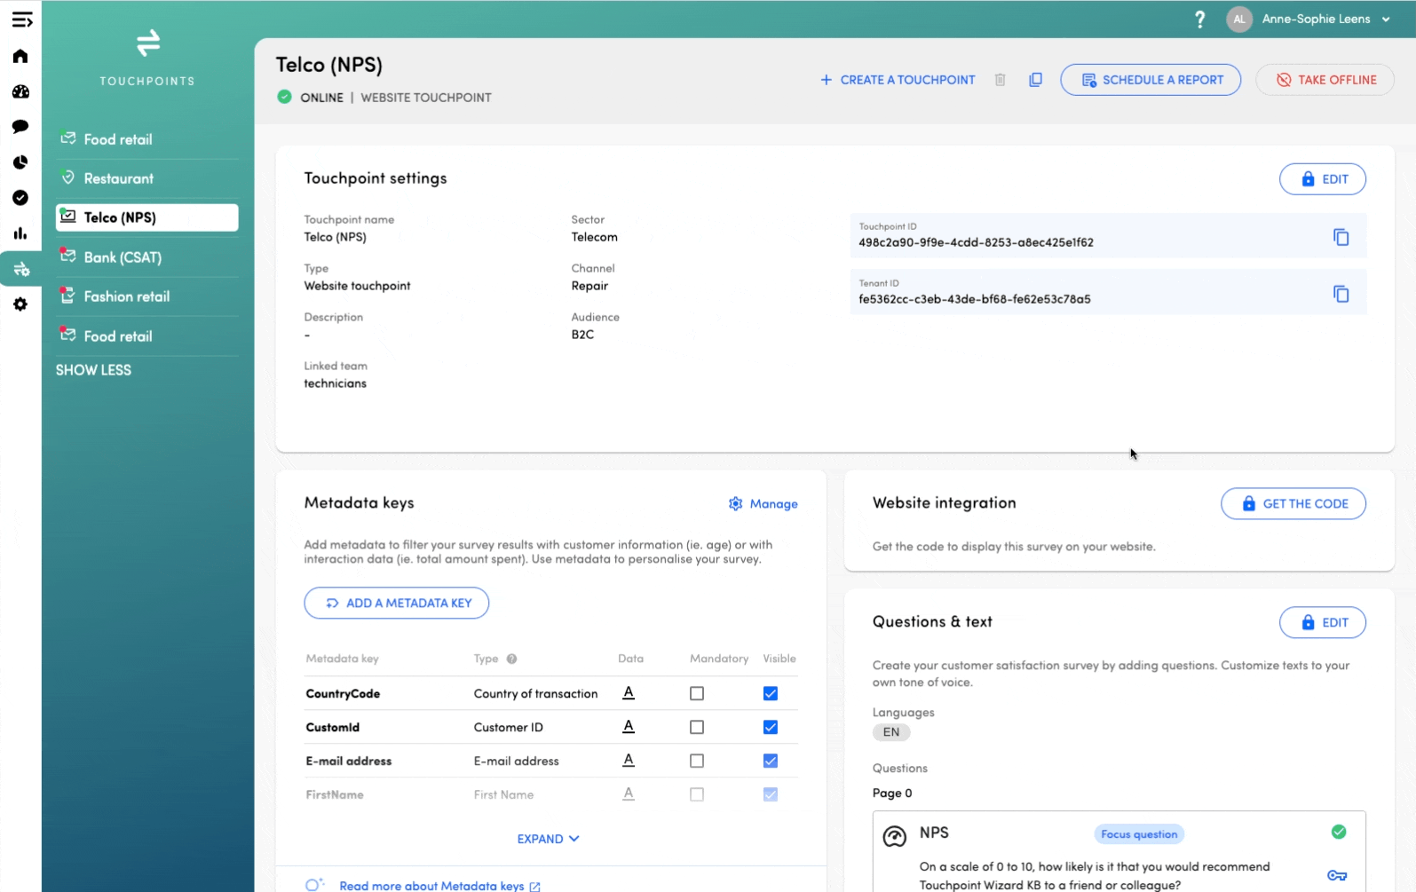The width and height of the screenshot is (1416, 892).
Task: Copy the Touchpoint ID to clipboard
Action: (x=1341, y=237)
